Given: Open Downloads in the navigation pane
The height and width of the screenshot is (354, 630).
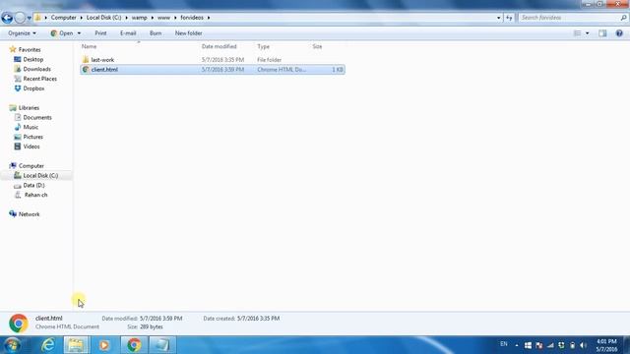Looking at the screenshot, I should (x=37, y=69).
